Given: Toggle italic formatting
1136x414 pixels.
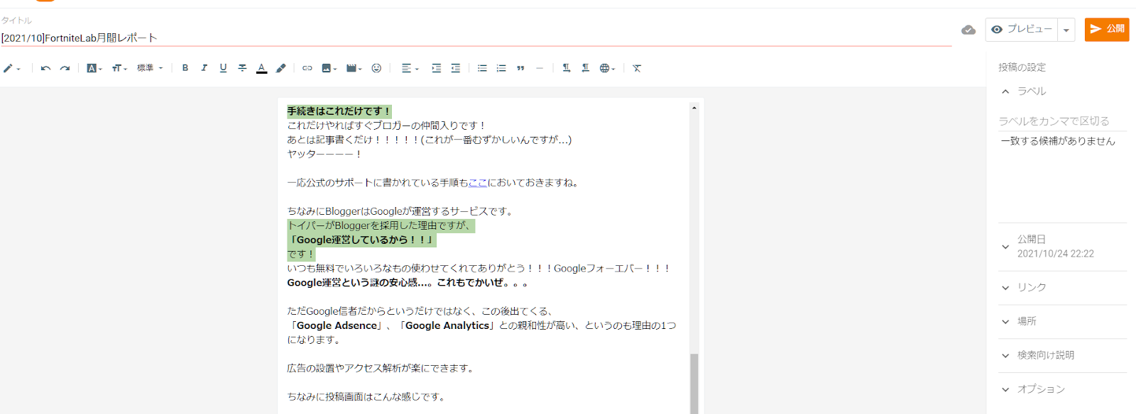Looking at the screenshot, I should (x=204, y=68).
